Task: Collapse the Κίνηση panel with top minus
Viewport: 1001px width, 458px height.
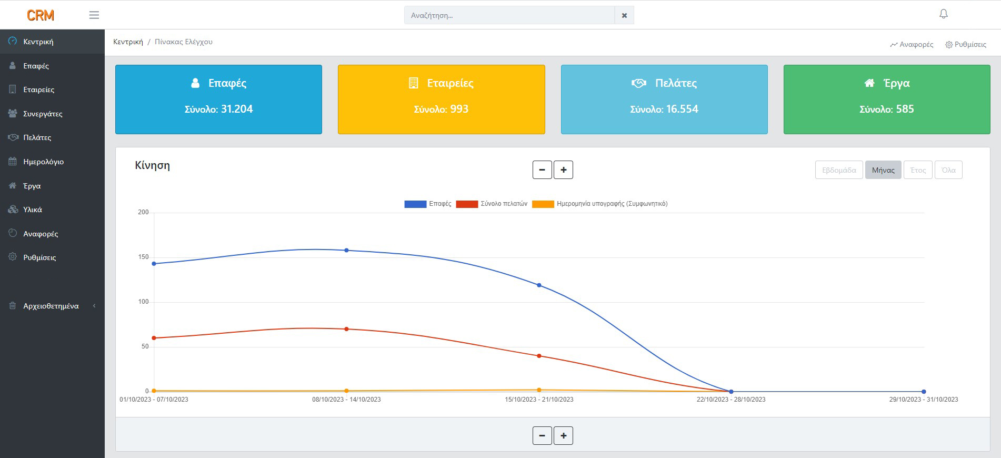Action: (x=542, y=170)
